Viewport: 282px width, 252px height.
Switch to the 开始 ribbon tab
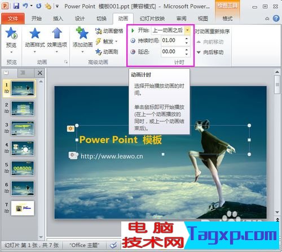coord(37,19)
